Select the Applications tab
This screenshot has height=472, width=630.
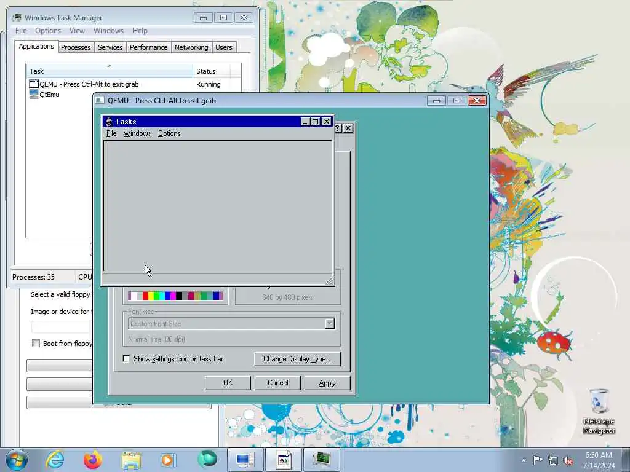coord(36,46)
